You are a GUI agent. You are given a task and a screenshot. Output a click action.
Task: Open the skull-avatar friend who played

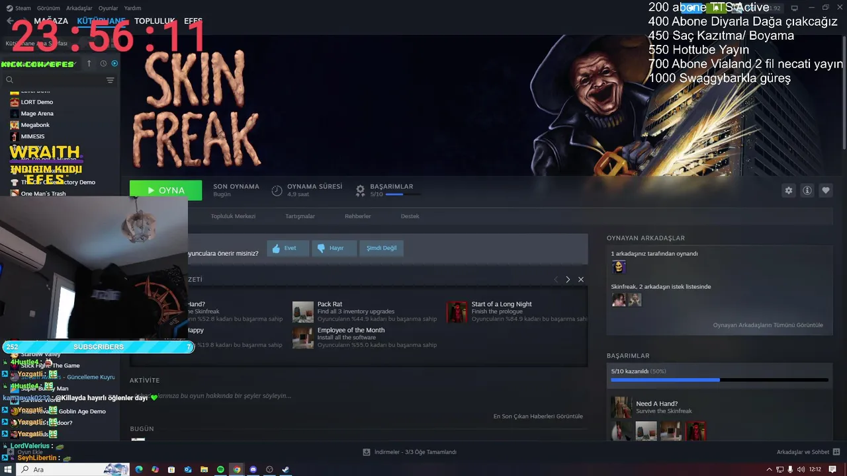(619, 266)
